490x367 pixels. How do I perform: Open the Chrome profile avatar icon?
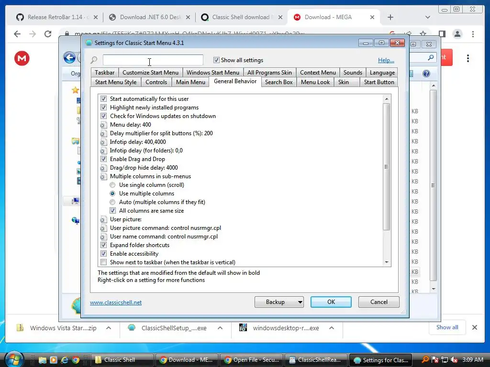457,34
